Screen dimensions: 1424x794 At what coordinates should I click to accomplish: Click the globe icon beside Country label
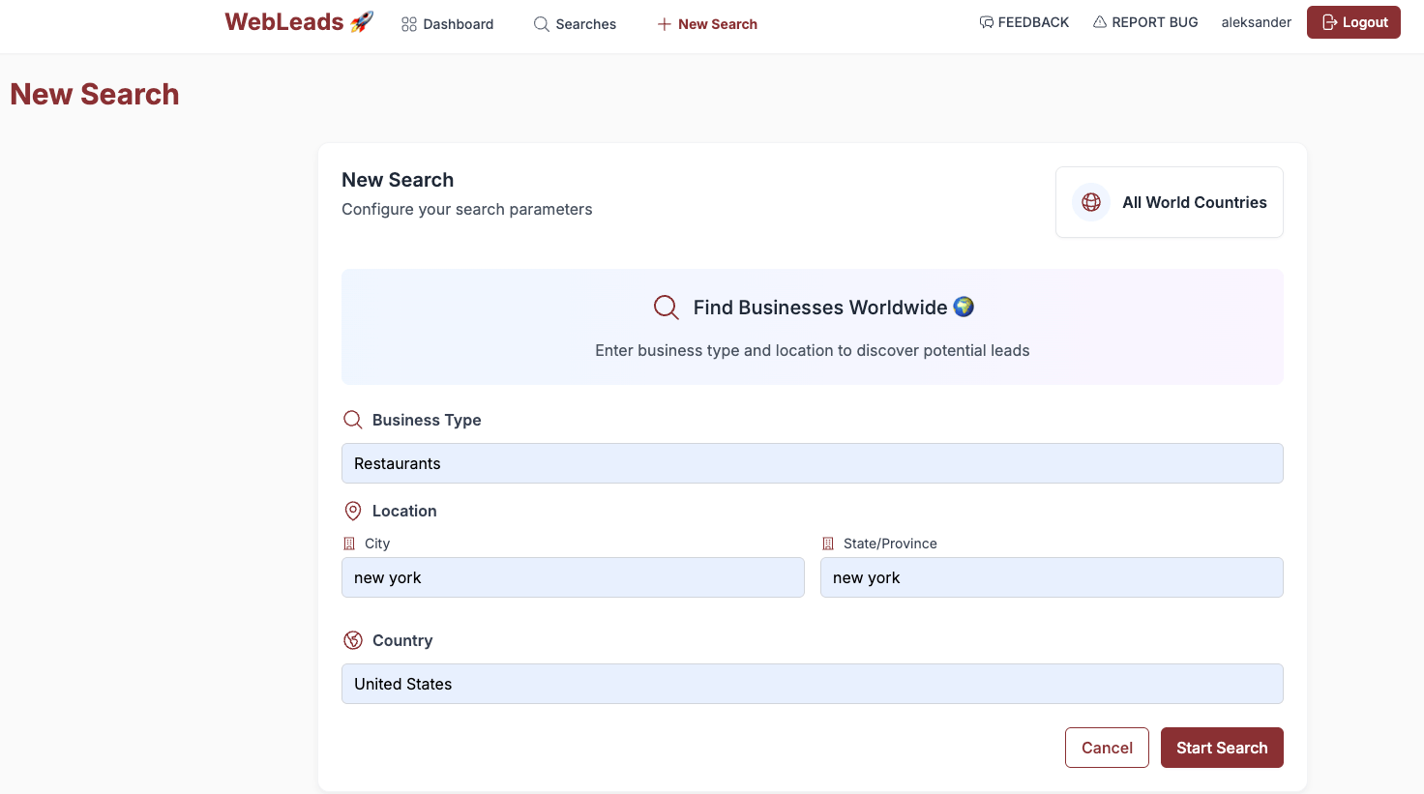353,640
